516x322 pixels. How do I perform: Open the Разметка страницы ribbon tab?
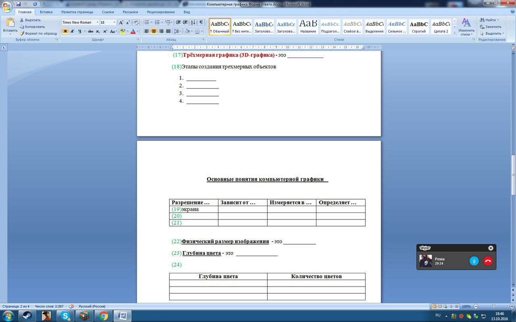pyautogui.click(x=77, y=12)
